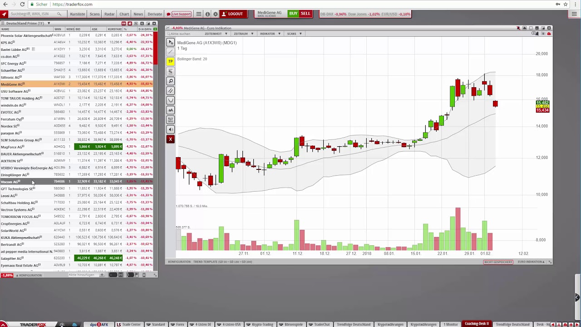Select the parallel channel drawing tool
The width and height of the screenshot is (581, 327).
tap(171, 90)
